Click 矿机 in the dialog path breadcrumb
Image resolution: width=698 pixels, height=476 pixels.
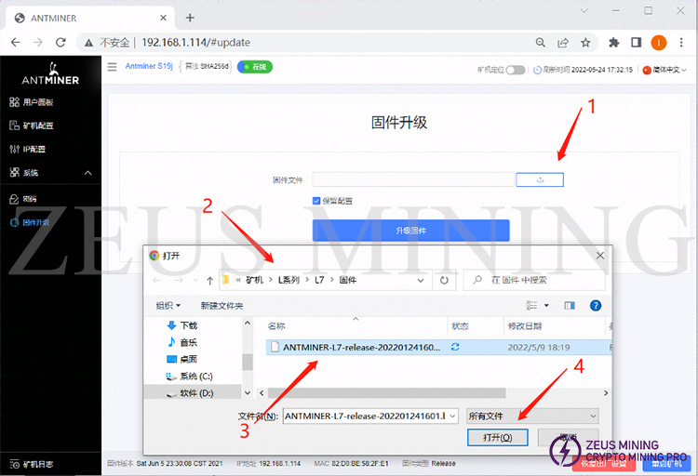tap(254, 280)
